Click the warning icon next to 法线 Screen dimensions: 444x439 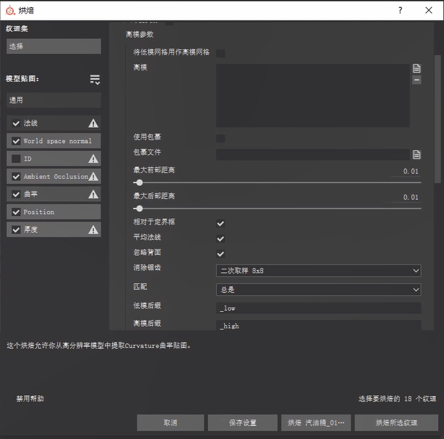tap(93, 124)
